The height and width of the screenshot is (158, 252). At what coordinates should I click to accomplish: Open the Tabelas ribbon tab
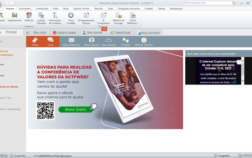click(161, 8)
